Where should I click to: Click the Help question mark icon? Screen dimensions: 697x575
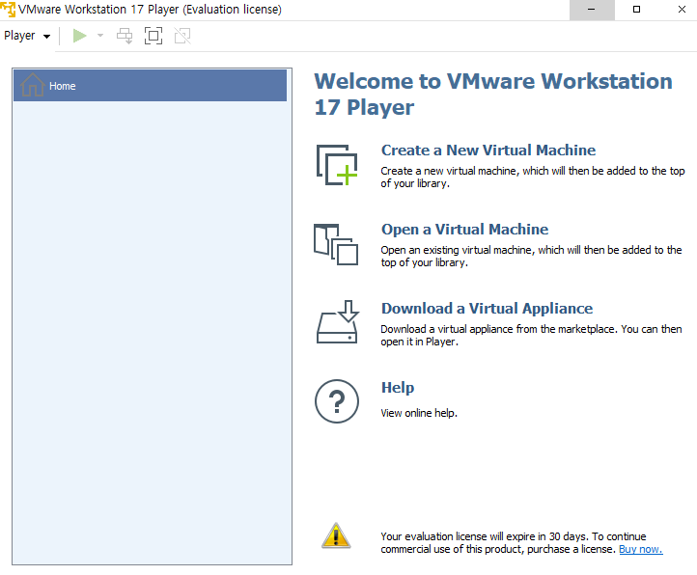coord(337,401)
